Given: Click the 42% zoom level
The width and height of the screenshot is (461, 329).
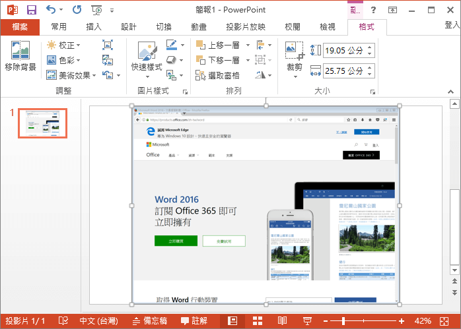Looking at the screenshot, I should [423, 321].
